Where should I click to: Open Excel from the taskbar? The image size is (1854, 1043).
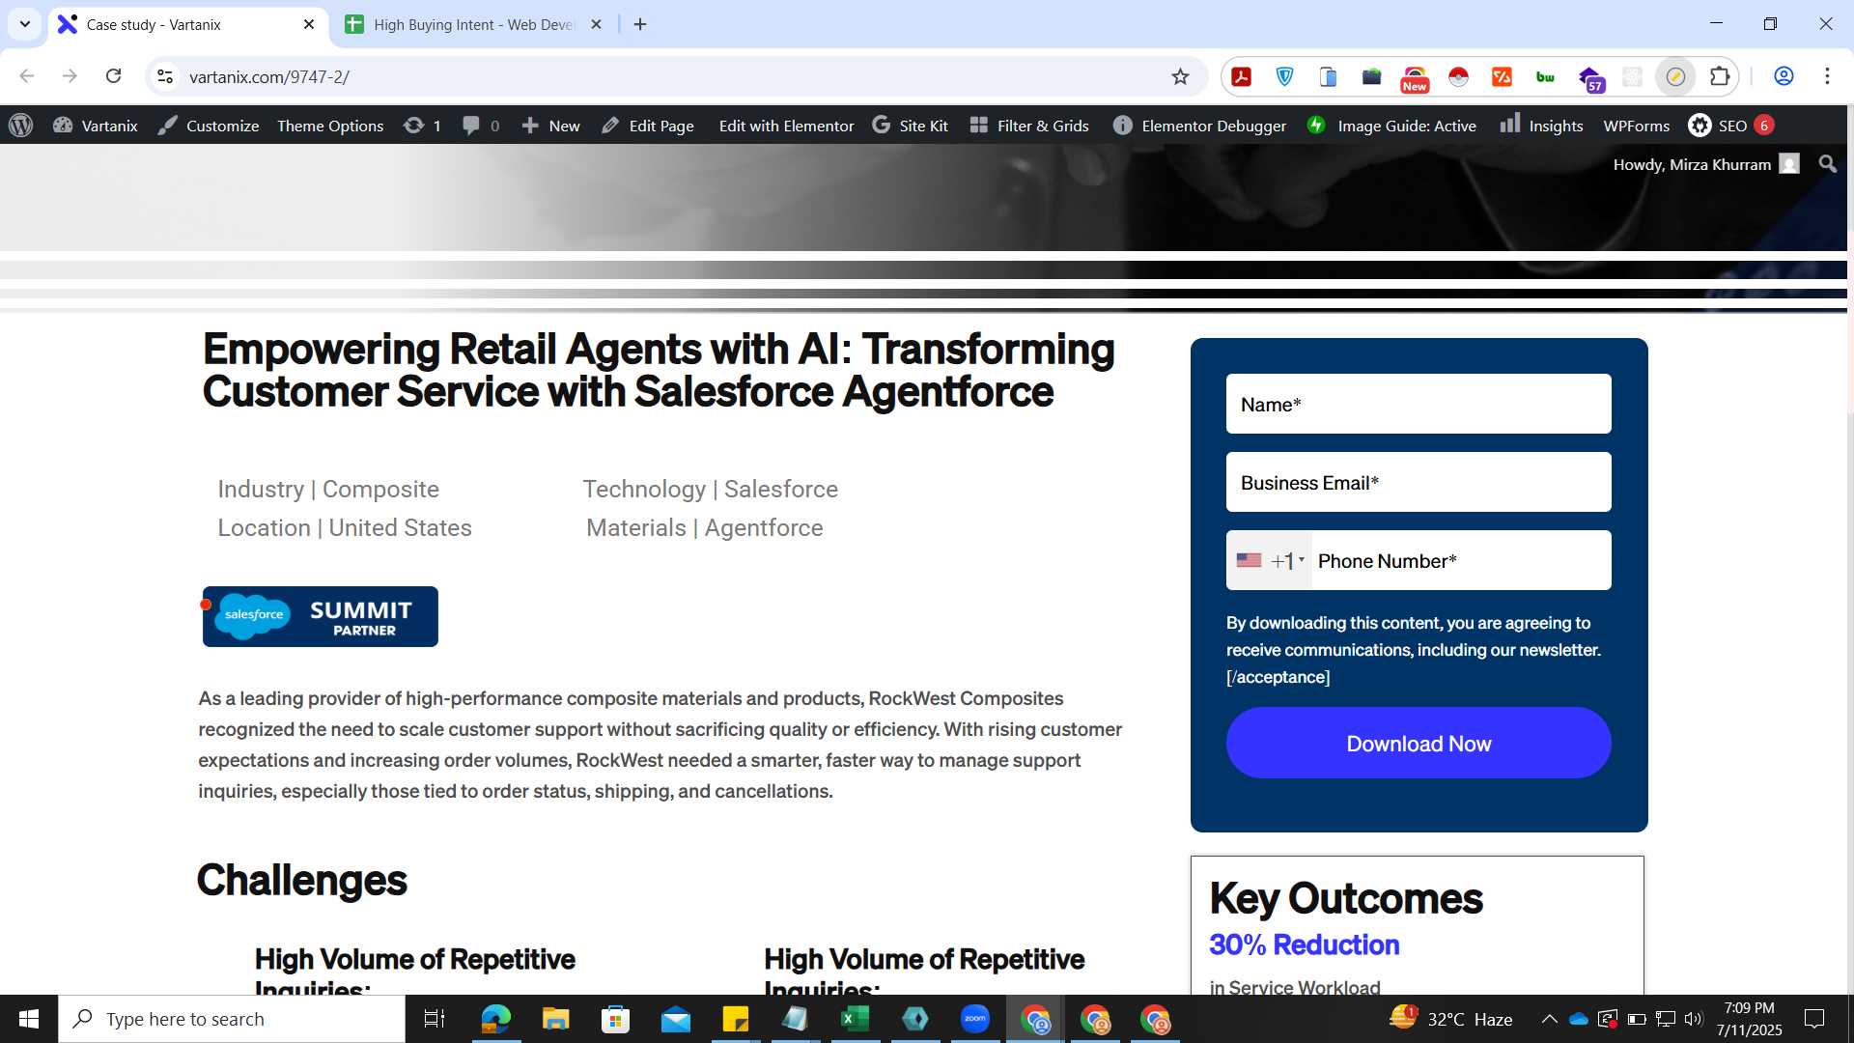pos(856,1019)
